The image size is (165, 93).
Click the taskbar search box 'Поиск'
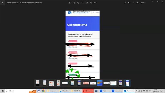click(21, 91)
